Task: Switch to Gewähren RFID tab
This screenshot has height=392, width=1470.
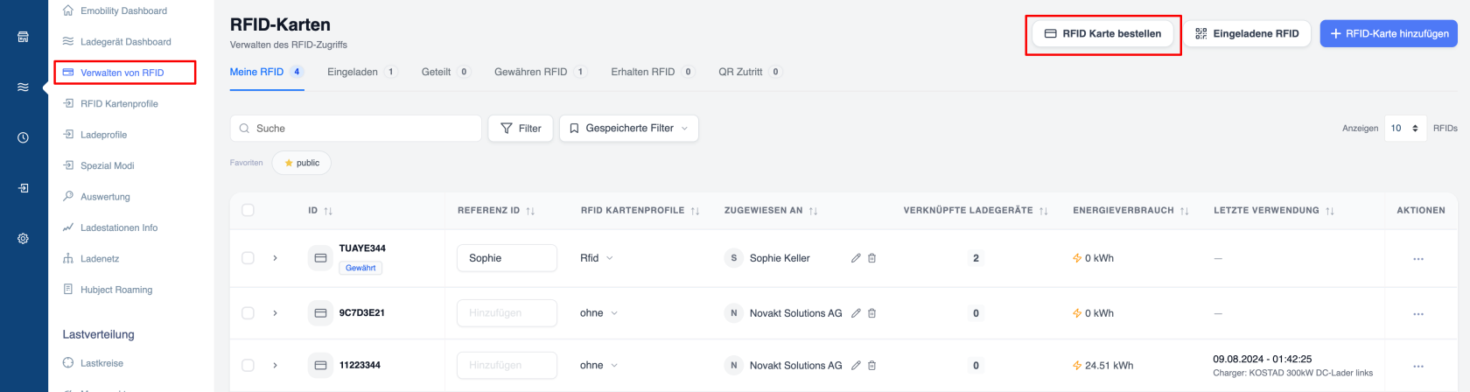Action: pos(540,72)
